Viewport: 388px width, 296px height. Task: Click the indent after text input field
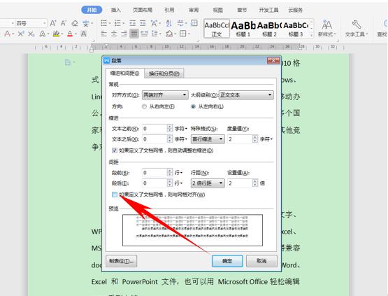[155, 139]
